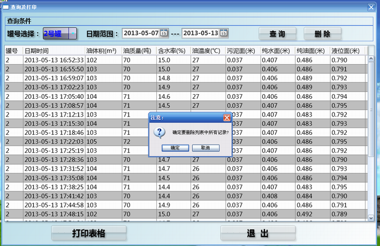Close the 查询及打印 window
This screenshot has height=246, width=380.
point(371,6)
